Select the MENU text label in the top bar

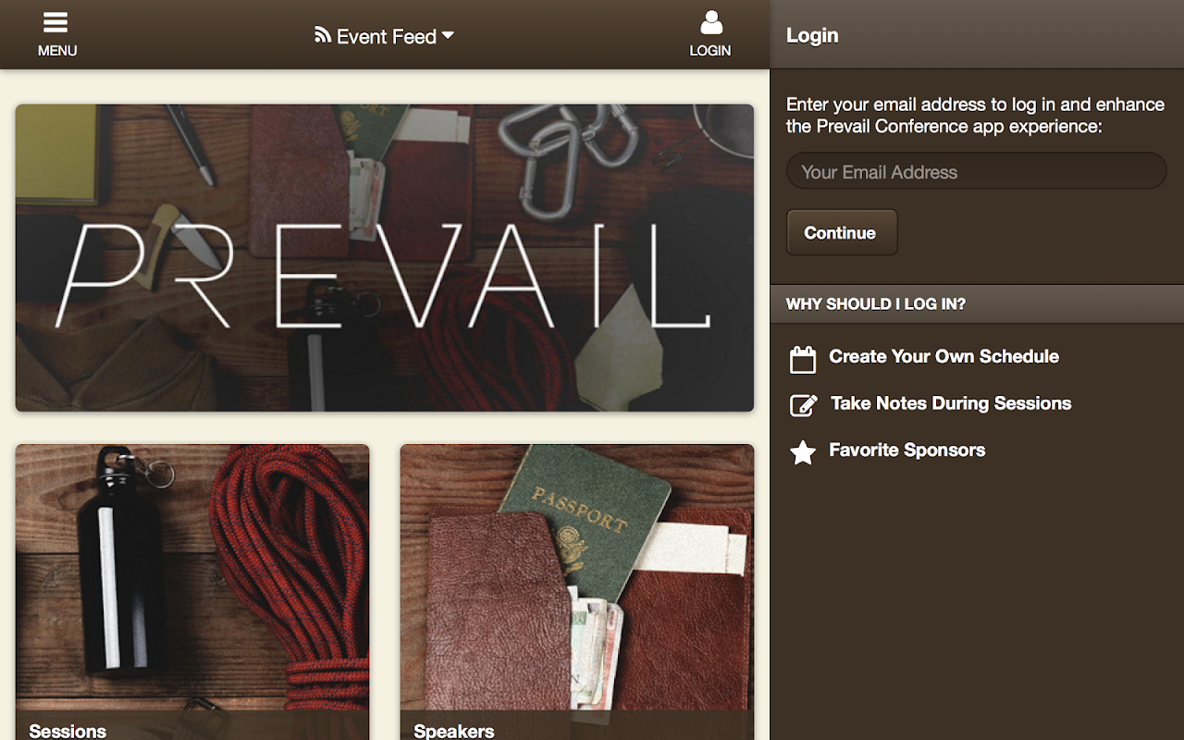tap(57, 51)
